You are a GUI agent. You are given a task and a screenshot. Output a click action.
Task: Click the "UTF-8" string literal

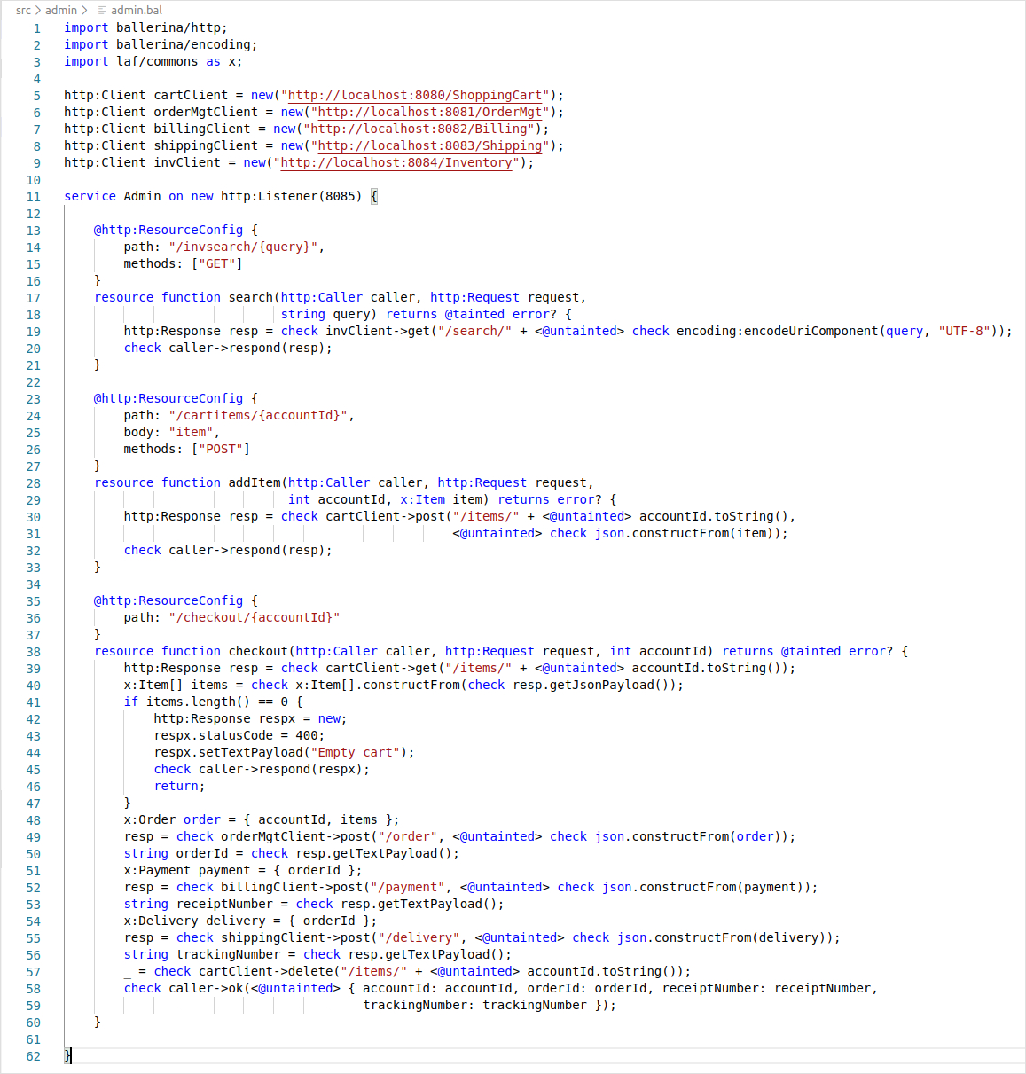964,331
